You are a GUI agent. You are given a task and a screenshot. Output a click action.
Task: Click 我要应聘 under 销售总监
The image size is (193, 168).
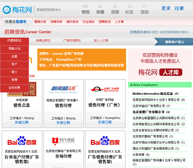tap(22, 123)
